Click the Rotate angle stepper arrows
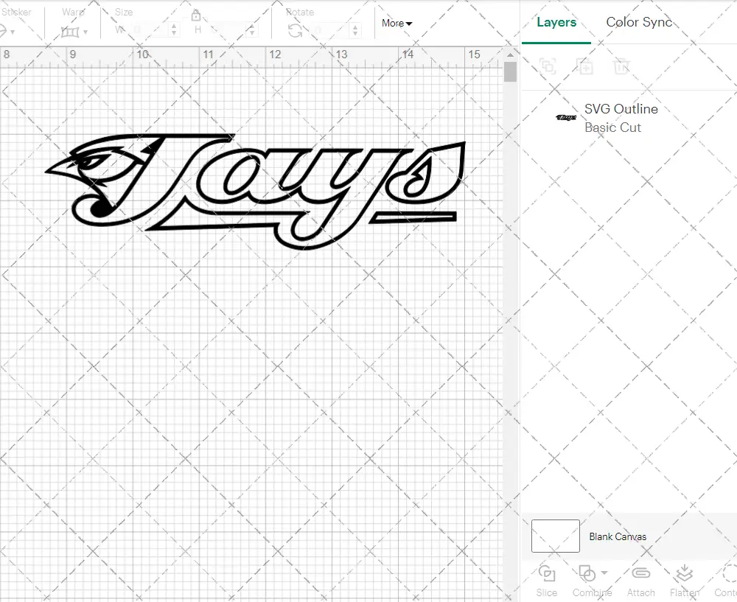Image resolution: width=737 pixels, height=602 pixels. coord(356,31)
